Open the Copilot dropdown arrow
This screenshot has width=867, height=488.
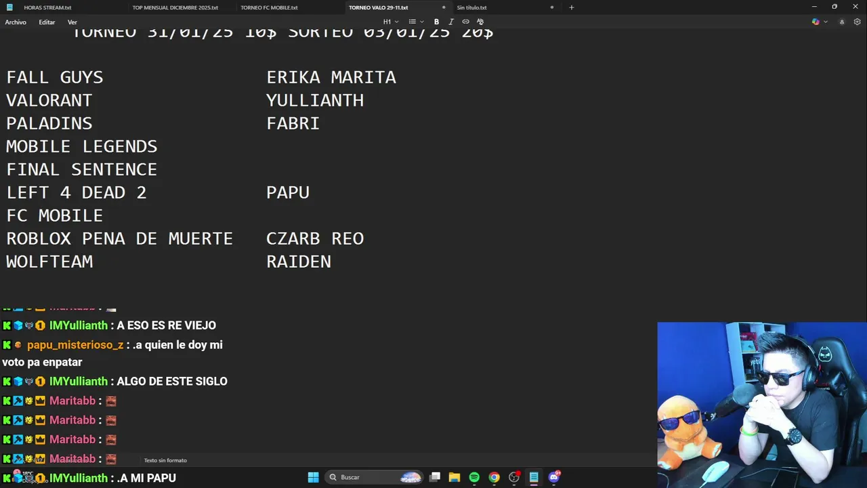(x=826, y=22)
